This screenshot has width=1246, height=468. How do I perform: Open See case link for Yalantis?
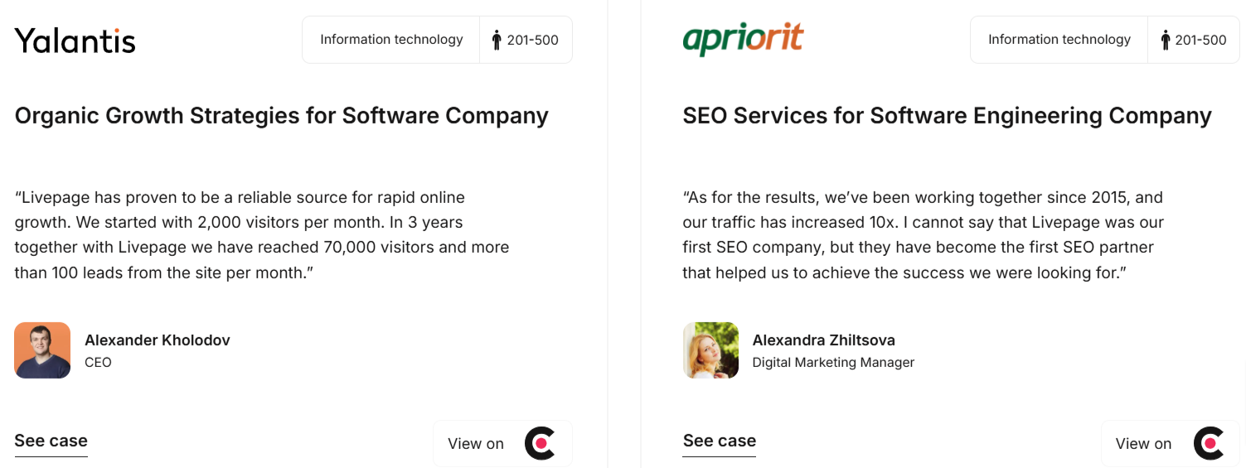point(51,441)
